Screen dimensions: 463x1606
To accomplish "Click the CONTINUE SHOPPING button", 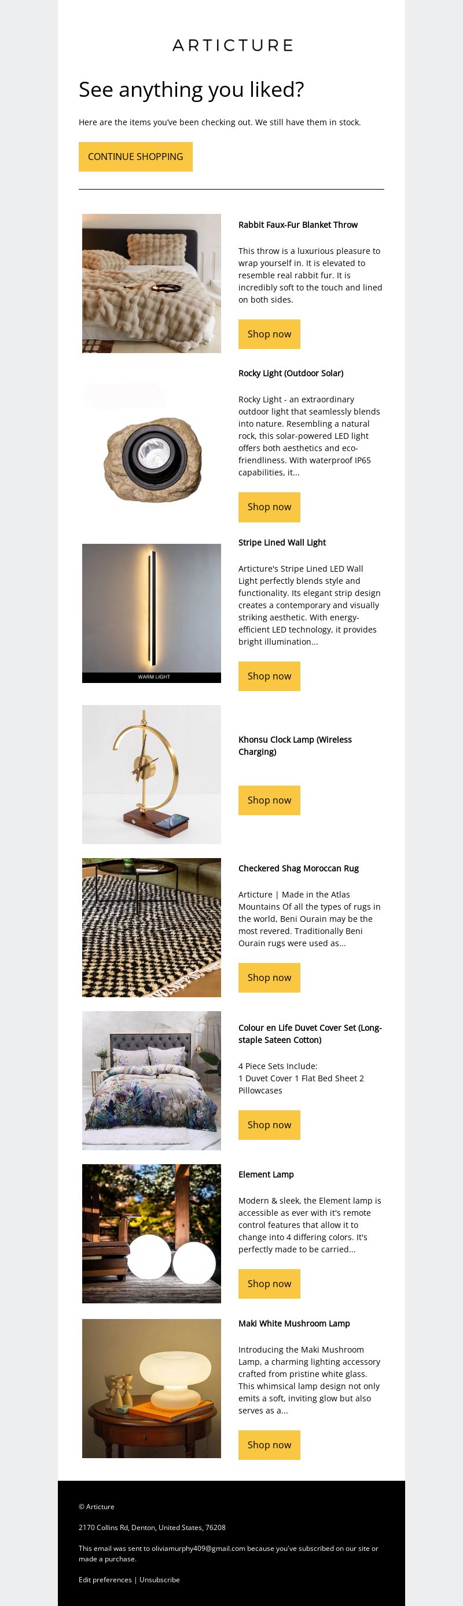I will point(135,157).
